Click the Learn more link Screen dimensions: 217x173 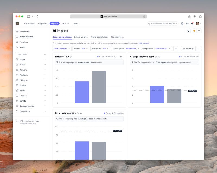[143, 43]
